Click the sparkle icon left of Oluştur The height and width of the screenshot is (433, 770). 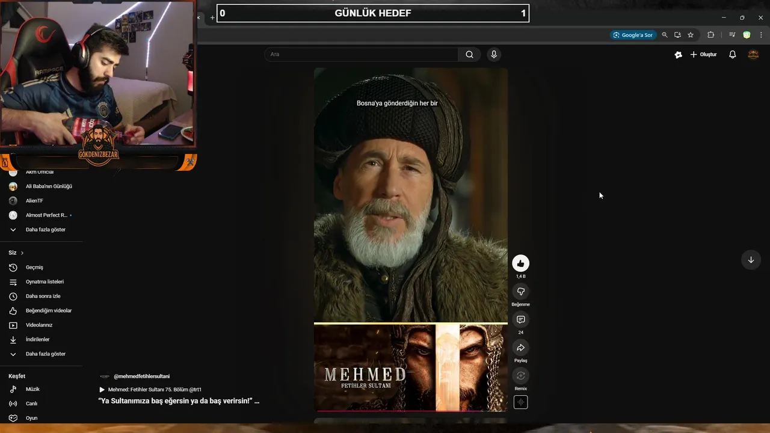click(x=679, y=54)
